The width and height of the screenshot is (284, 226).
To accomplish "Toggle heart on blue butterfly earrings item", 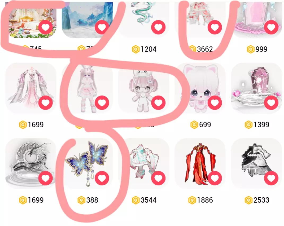I will [102, 178].
